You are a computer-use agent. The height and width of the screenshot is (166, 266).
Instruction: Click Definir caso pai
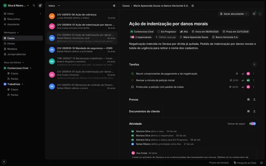pos(166,37)
